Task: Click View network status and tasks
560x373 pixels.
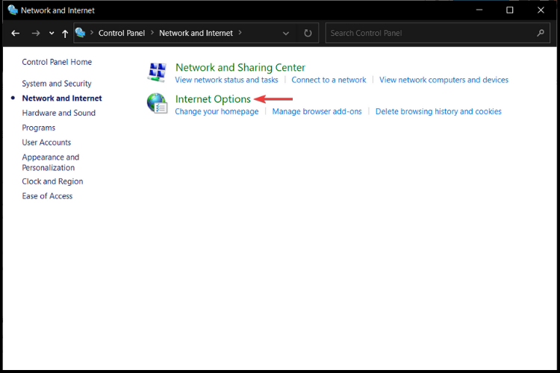Action: point(226,80)
